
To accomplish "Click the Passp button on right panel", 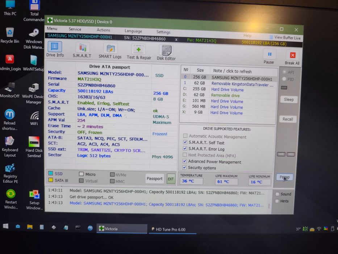I will pyautogui.click(x=284, y=177).
